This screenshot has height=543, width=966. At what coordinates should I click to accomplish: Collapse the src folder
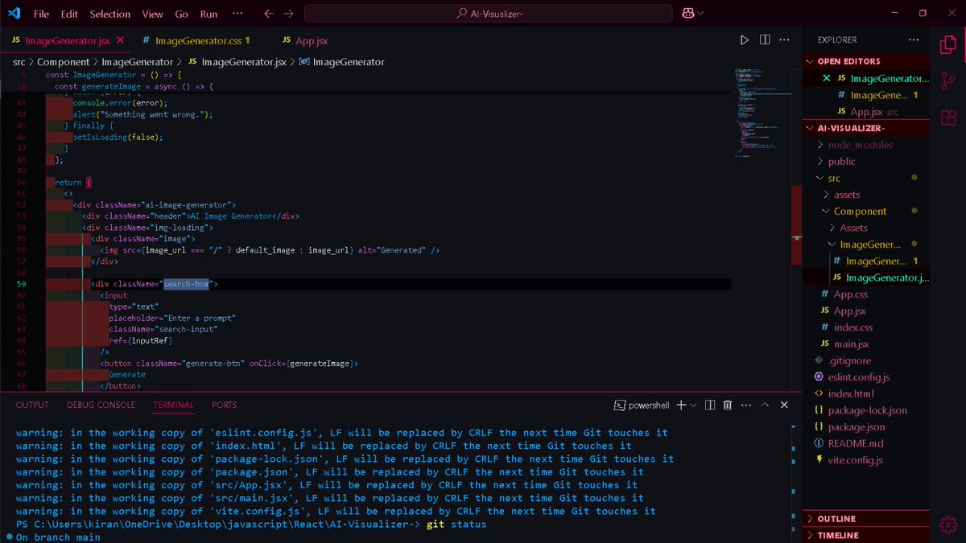tap(834, 178)
